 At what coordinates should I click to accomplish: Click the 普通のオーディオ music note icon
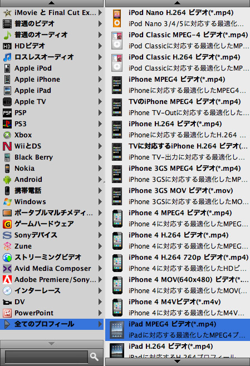pyautogui.click(x=7, y=35)
